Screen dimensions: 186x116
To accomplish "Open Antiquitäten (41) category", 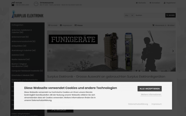I will pos(19,46).
